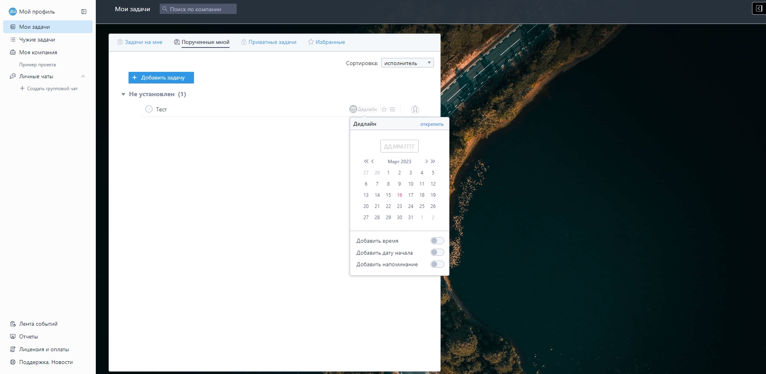Collapse Личные чаты chevron
This screenshot has height=374, width=766.
coord(83,76)
